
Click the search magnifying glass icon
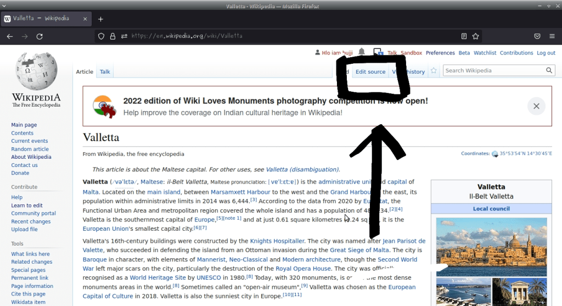[x=549, y=71]
